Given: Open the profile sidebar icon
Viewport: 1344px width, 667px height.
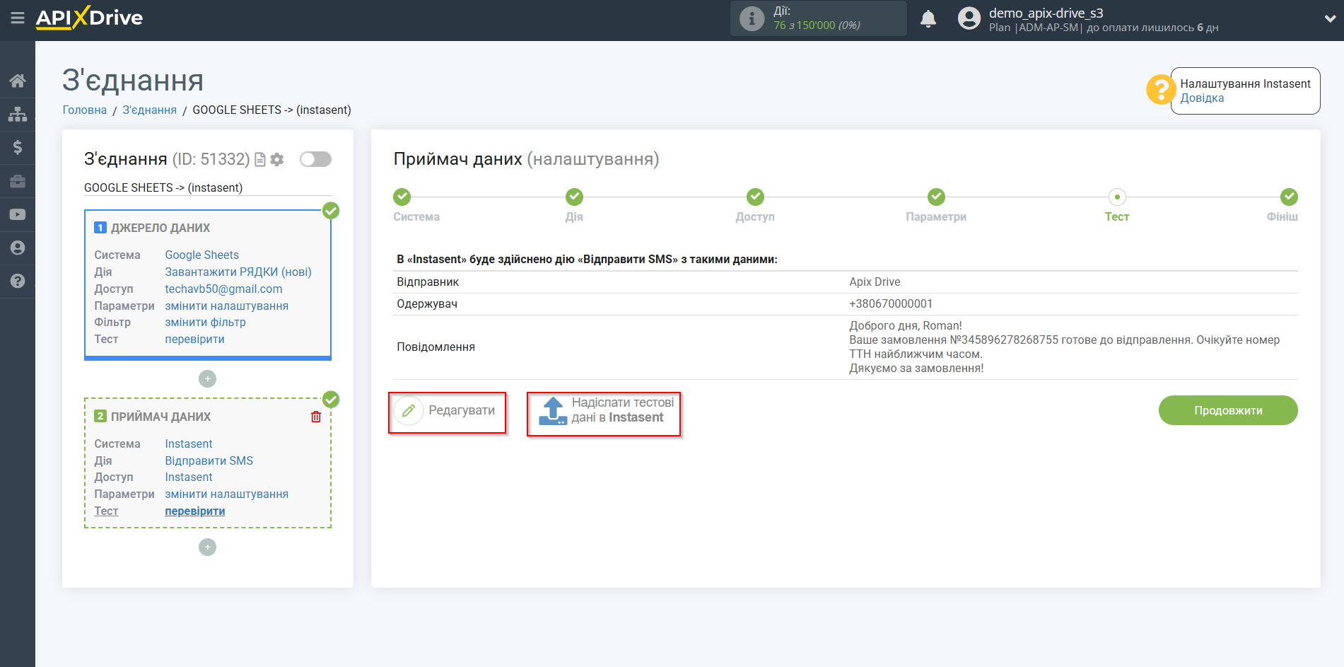Looking at the screenshot, I should tap(18, 248).
